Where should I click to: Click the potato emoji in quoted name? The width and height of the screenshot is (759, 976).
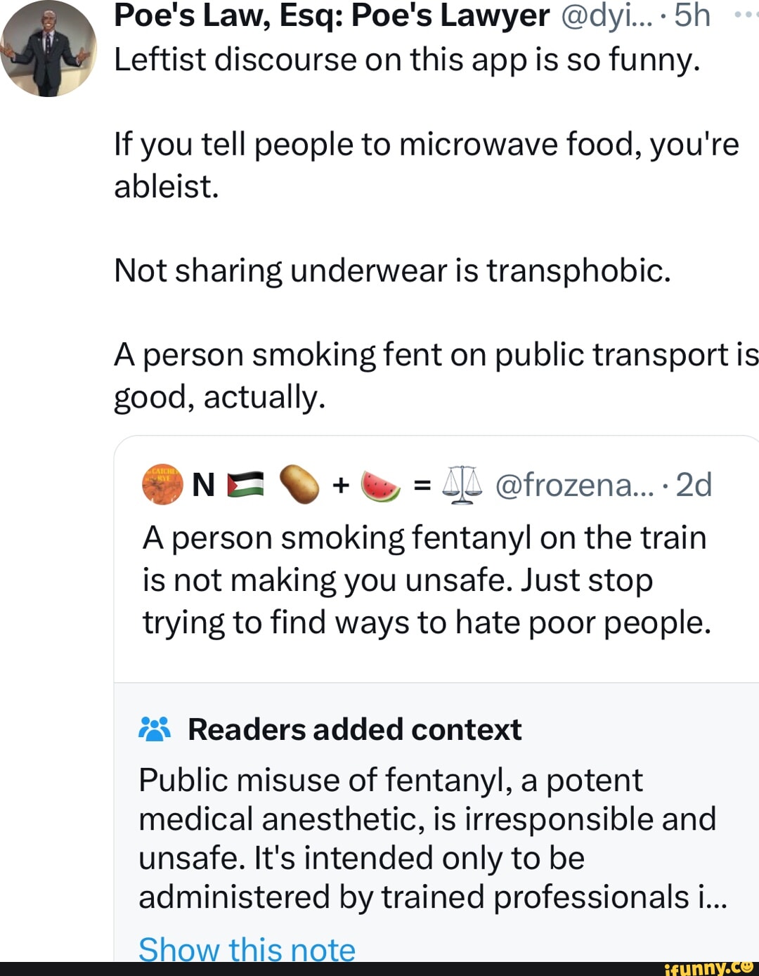coord(299,485)
